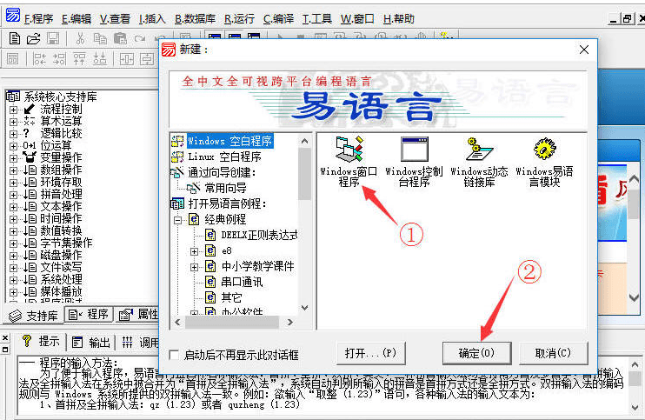Image resolution: width=645 pixels, height=420 pixels.
Task: Click the align top edges icon
Action: pyautogui.click(x=79, y=59)
